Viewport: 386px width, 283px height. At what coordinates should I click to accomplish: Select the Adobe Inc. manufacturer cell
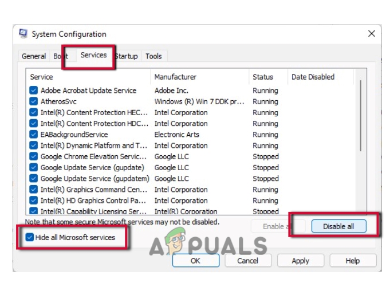point(171,91)
